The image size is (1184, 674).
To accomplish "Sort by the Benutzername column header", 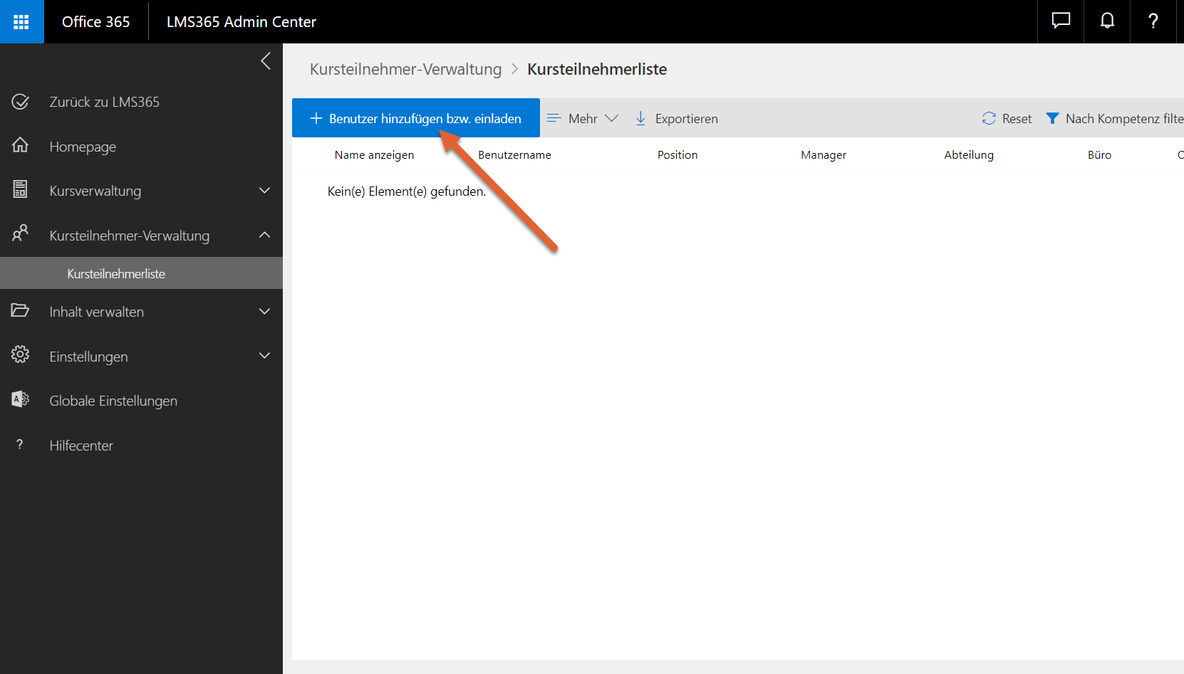I will click(x=514, y=155).
